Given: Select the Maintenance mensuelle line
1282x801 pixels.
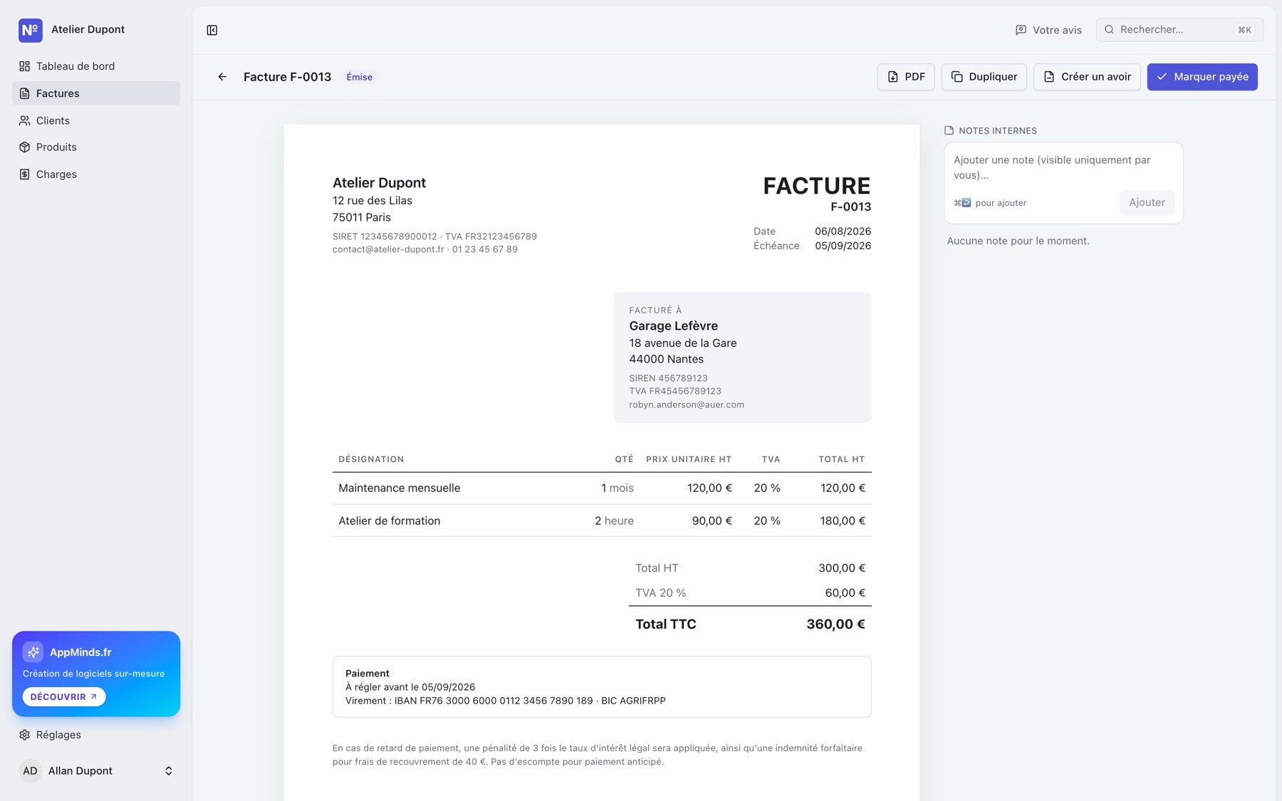Looking at the screenshot, I should (602, 488).
